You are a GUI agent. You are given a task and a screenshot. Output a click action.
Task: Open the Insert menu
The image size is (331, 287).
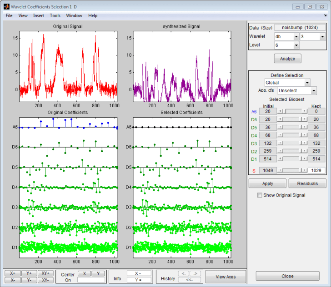tap(39, 15)
